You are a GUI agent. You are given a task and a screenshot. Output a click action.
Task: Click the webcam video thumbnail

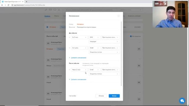pos(170,14)
